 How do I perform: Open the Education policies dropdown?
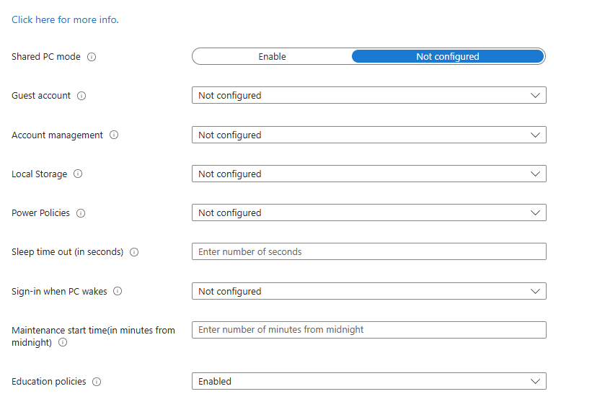point(369,382)
